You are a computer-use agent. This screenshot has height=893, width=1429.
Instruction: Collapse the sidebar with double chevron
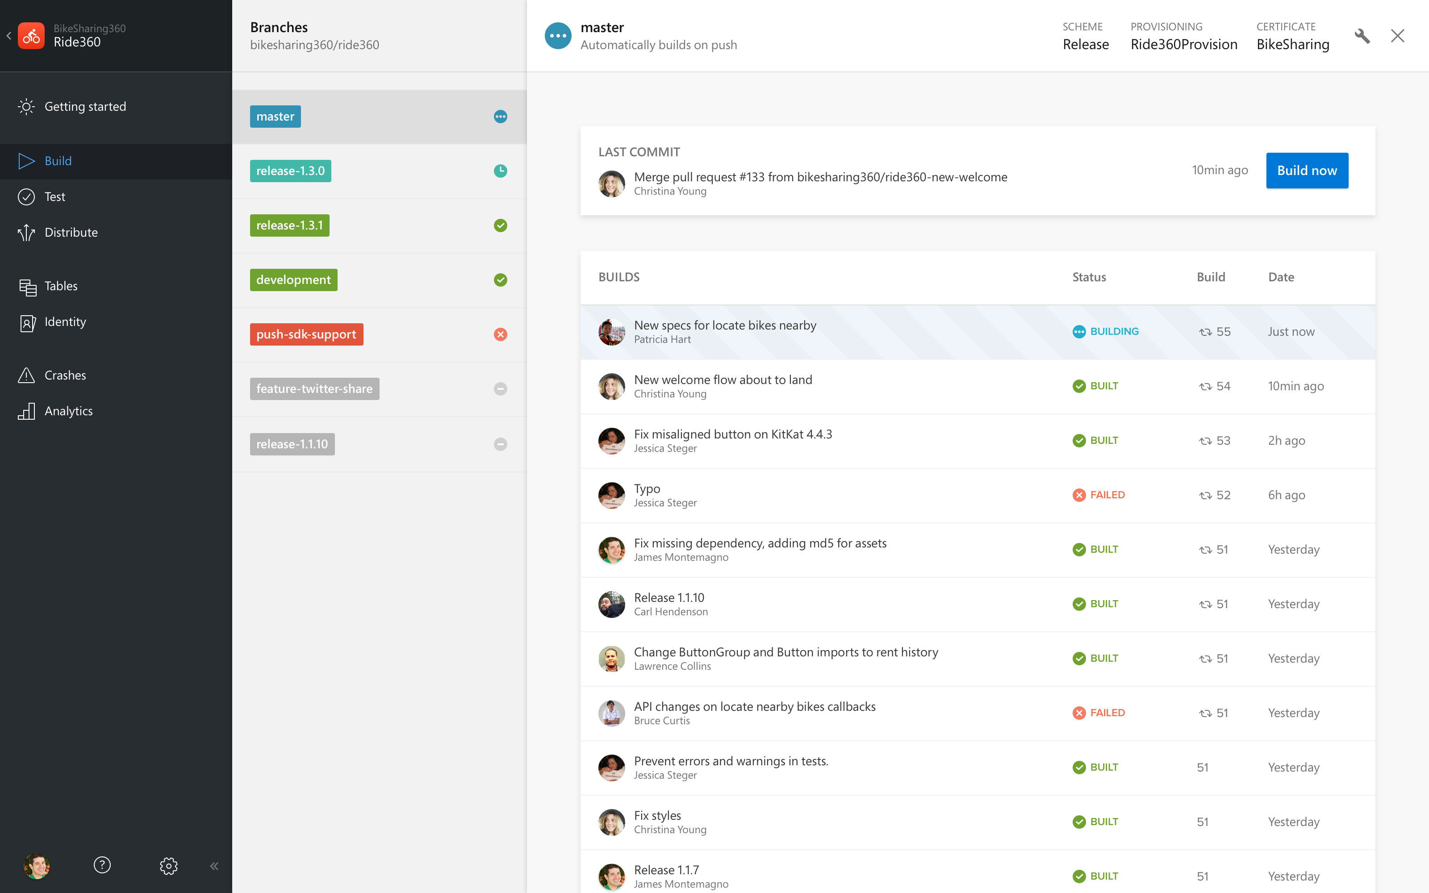(x=214, y=866)
